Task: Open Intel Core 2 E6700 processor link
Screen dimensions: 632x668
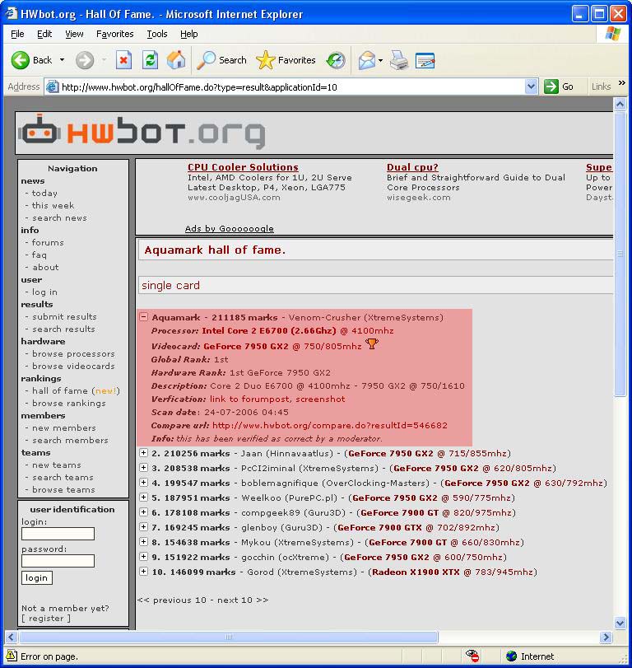Action: pos(269,330)
